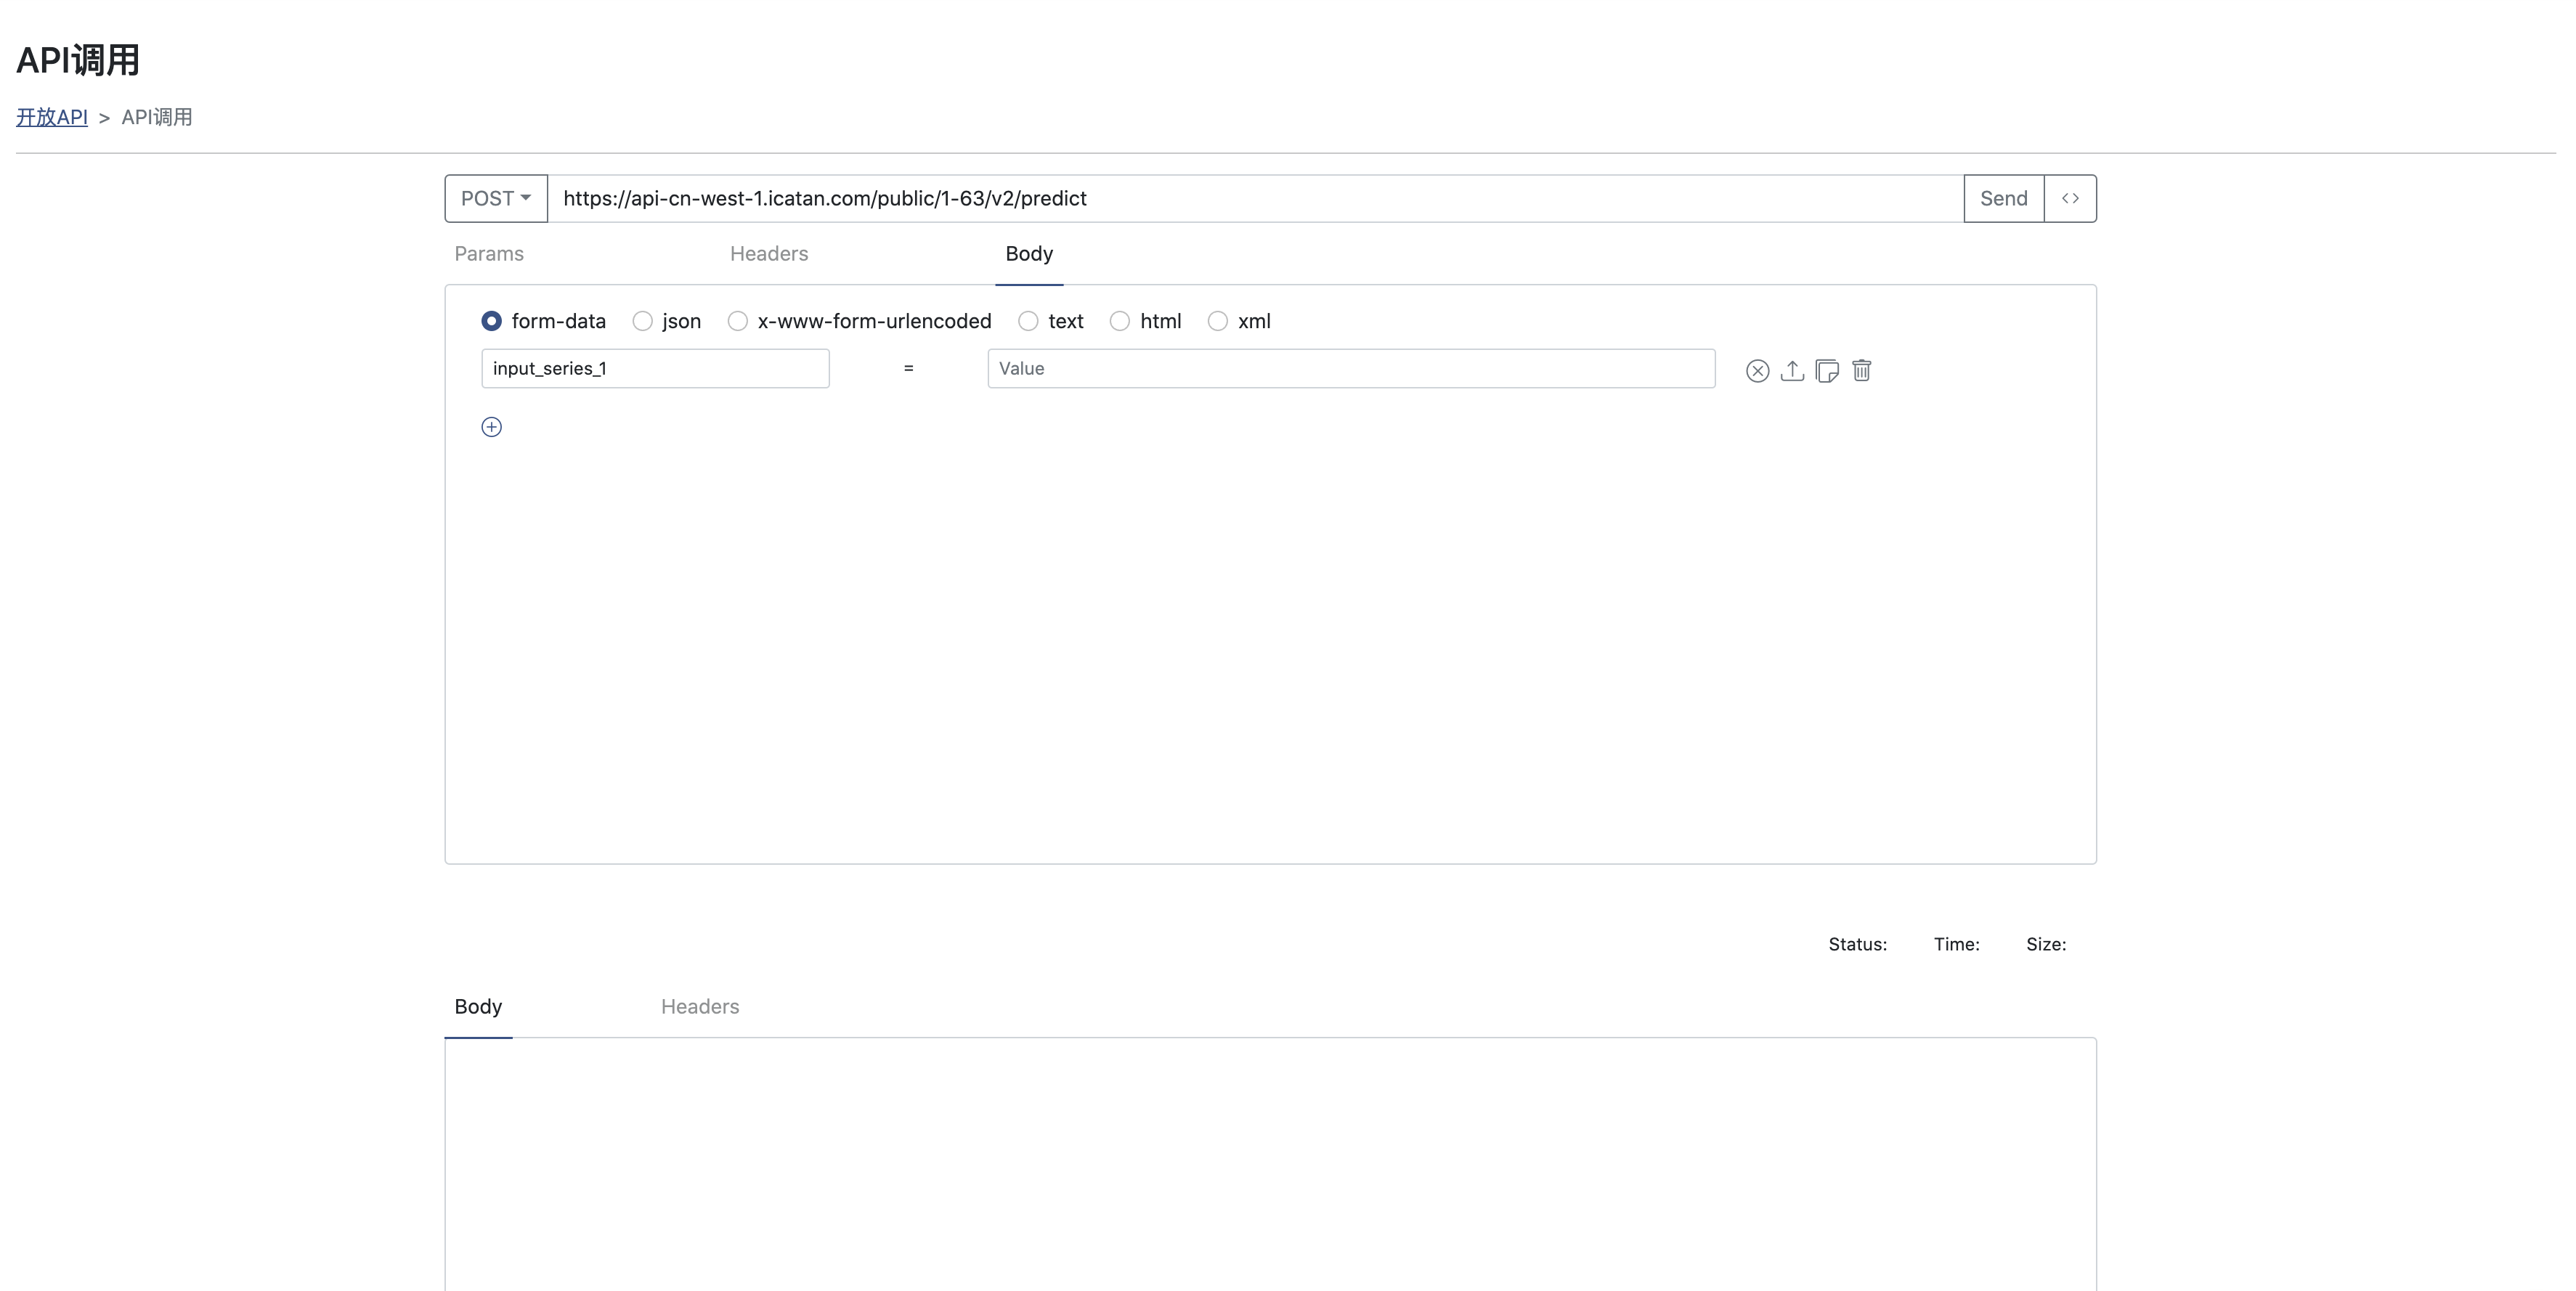Select the text body type
2576x1291 pixels.
(x=1028, y=321)
